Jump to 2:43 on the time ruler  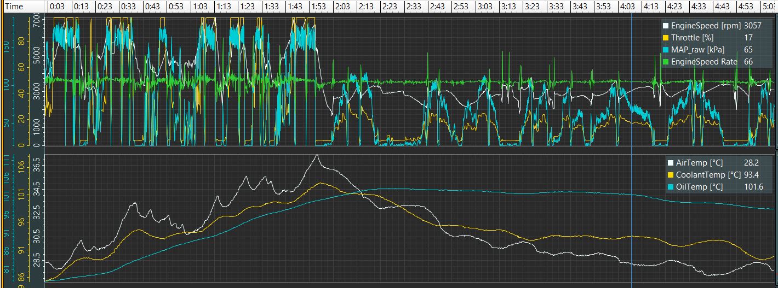point(437,7)
